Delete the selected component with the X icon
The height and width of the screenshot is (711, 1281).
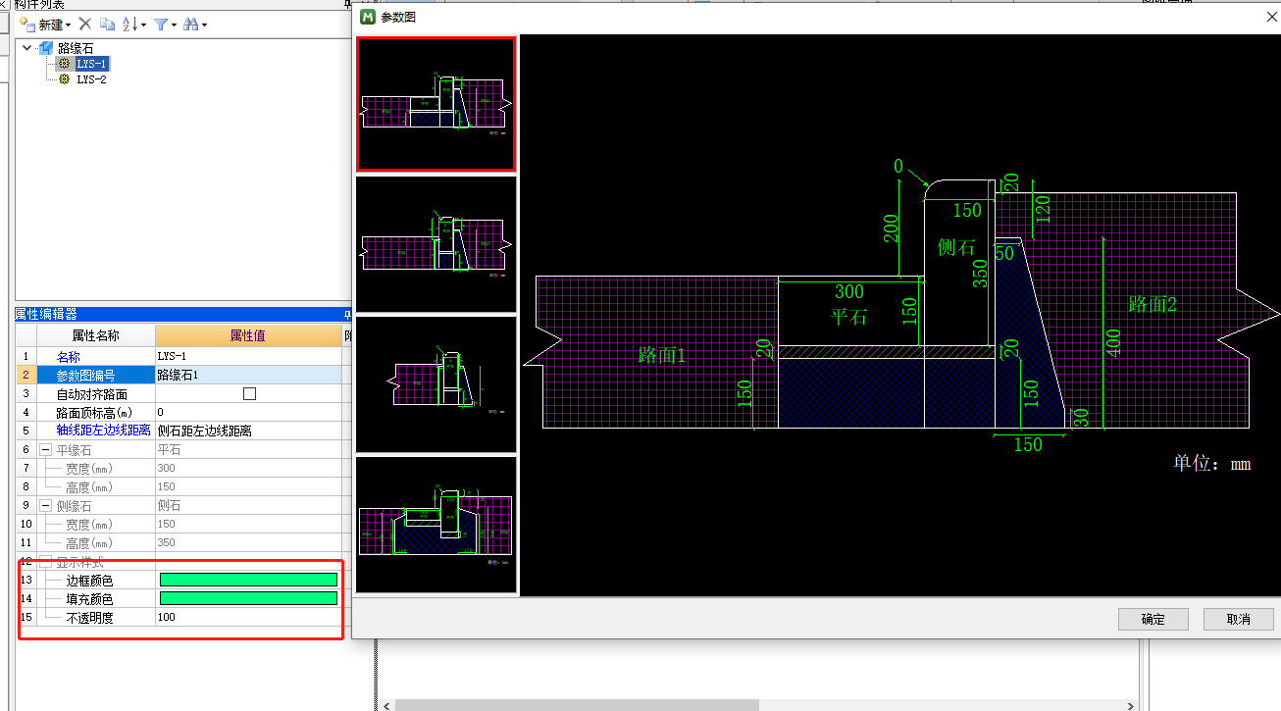coord(85,24)
